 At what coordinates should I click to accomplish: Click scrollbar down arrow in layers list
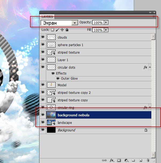153,155
